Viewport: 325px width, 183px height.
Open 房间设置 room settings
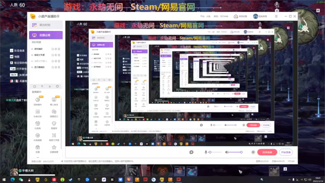click(x=240, y=16)
